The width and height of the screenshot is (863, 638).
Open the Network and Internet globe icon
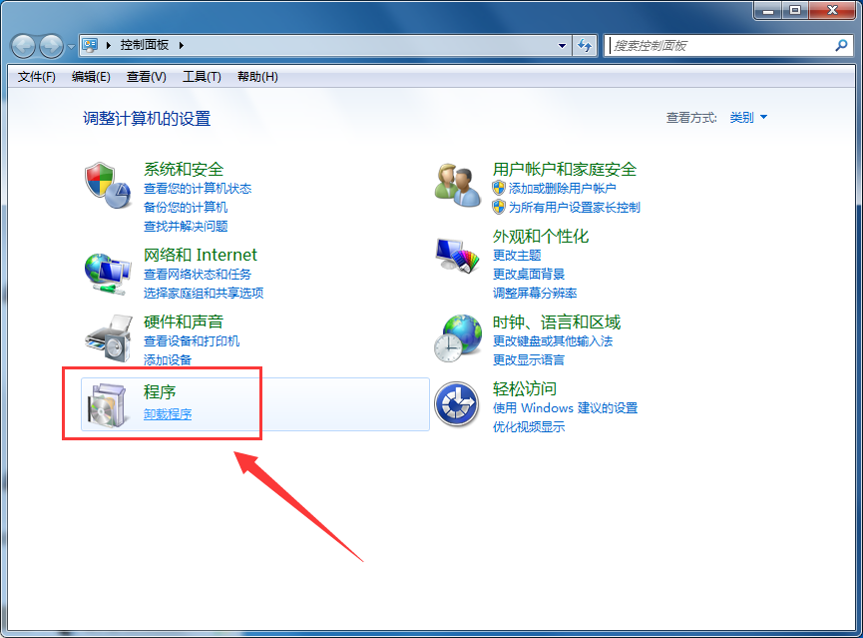[x=108, y=274]
